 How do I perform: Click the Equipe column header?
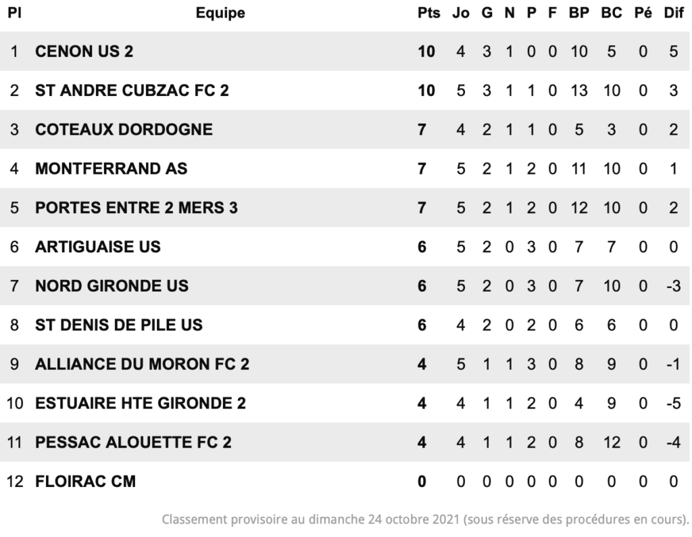coord(220,14)
